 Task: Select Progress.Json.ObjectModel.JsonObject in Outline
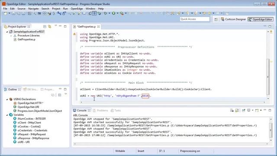tap(39, 111)
